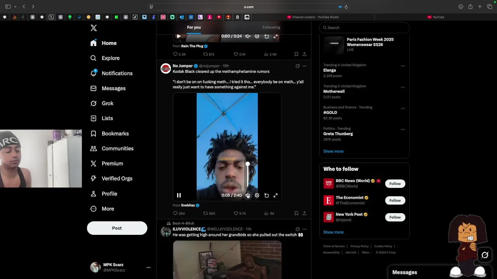Follow The Economist
497x279 pixels.
point(395,200)
